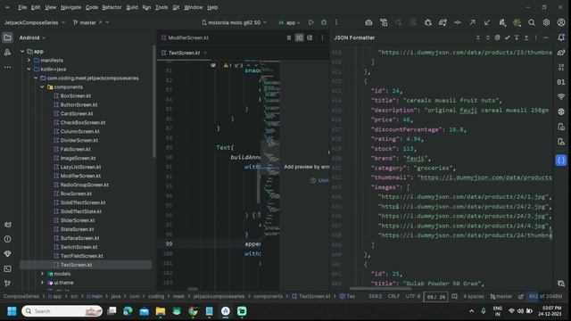The height and width of the screenshot is (321, 571).
Task: Click Chrome icon in Windows taskbar
Action: 193,311
